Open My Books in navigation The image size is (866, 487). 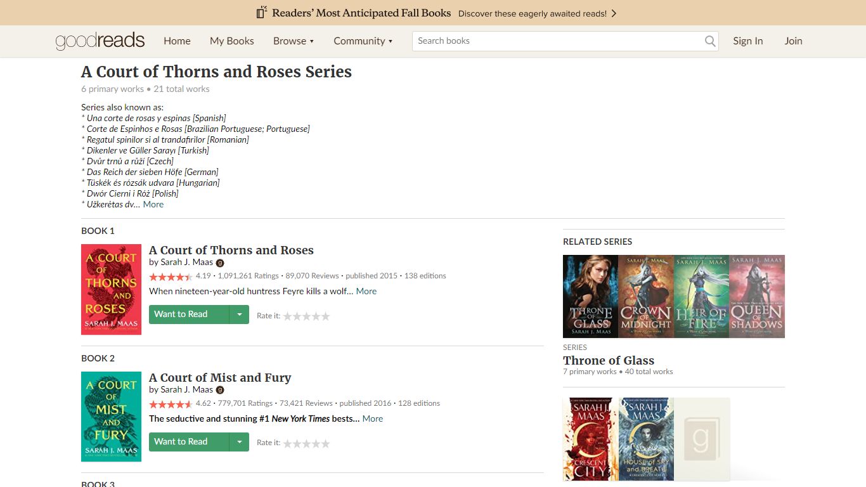coord(232,41)
